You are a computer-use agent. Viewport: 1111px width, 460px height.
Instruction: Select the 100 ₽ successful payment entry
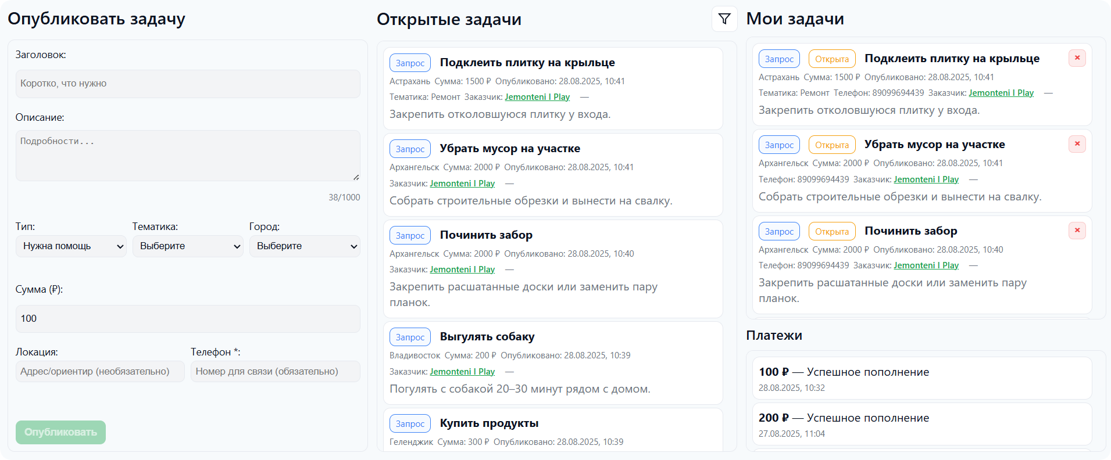[x=921, y=378]
